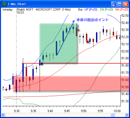
Task: Click the DN (P=20) legend label
Action: click(x=106, y=10)
